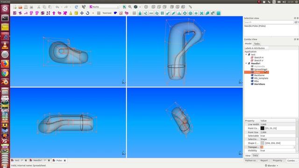The image size is (299, 168).
Task: Click the blue move cross-arrows icon
Action: (x=82, y=13)
